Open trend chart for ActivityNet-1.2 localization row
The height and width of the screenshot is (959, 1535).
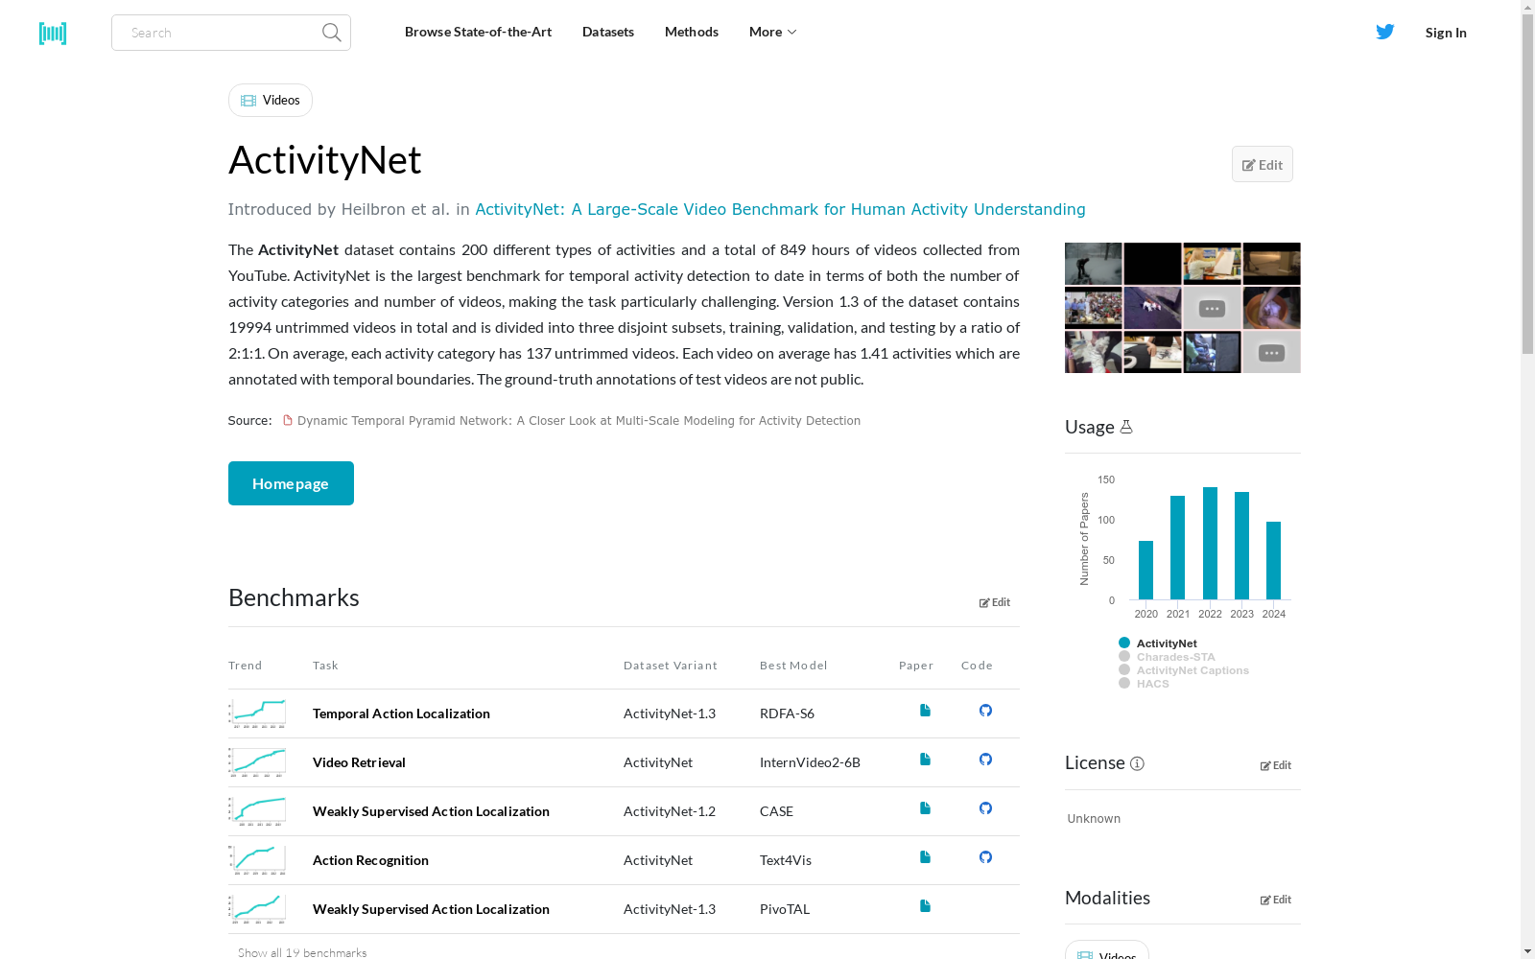257,811
